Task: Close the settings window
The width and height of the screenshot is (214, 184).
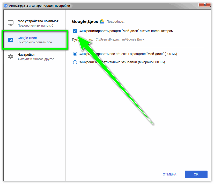Action: pyautogui.click(x=205, y=4)
